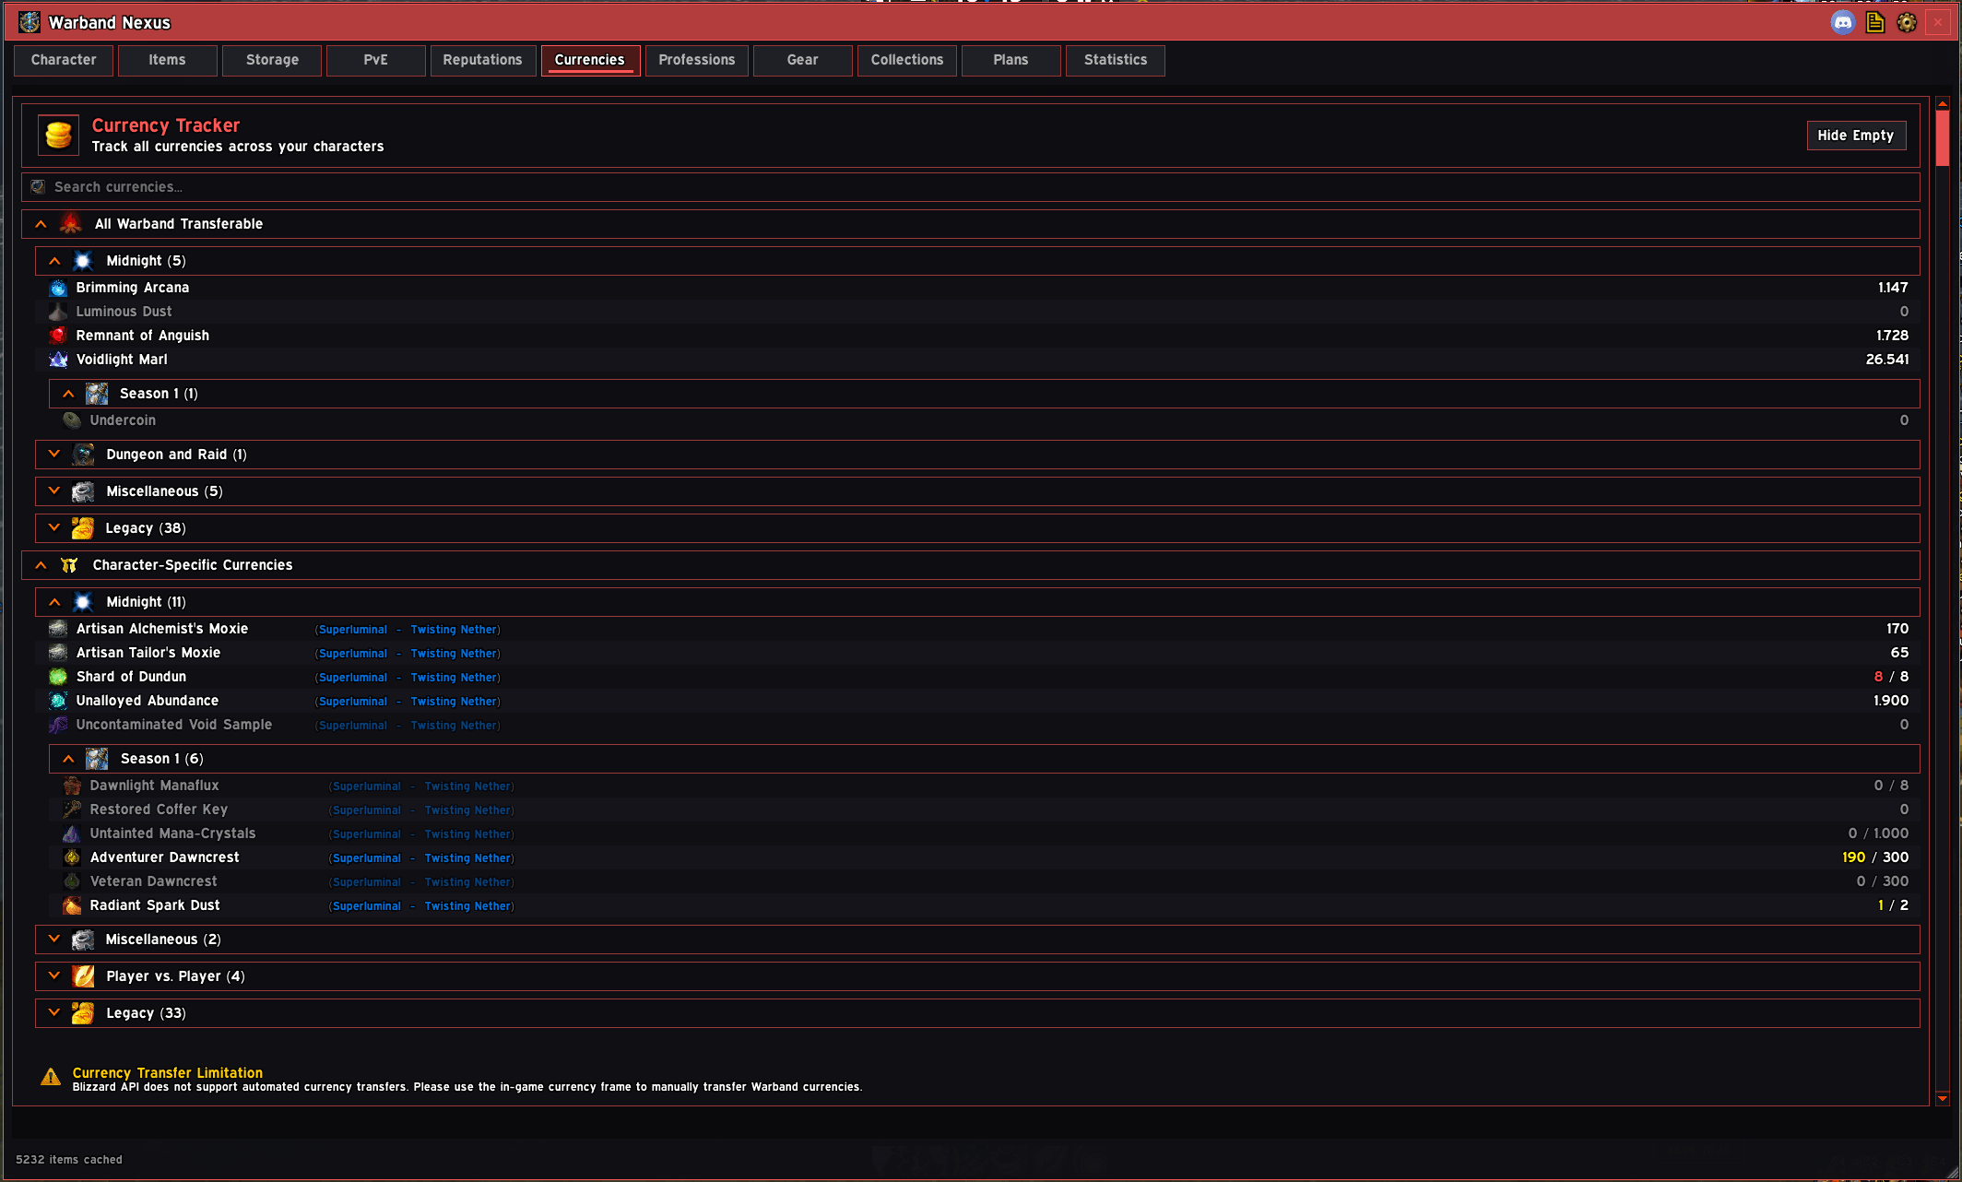The width and height of the screenshot is (1962, 1182).
Task: Expand the Dungeon and Raid group
Action: 54,454
